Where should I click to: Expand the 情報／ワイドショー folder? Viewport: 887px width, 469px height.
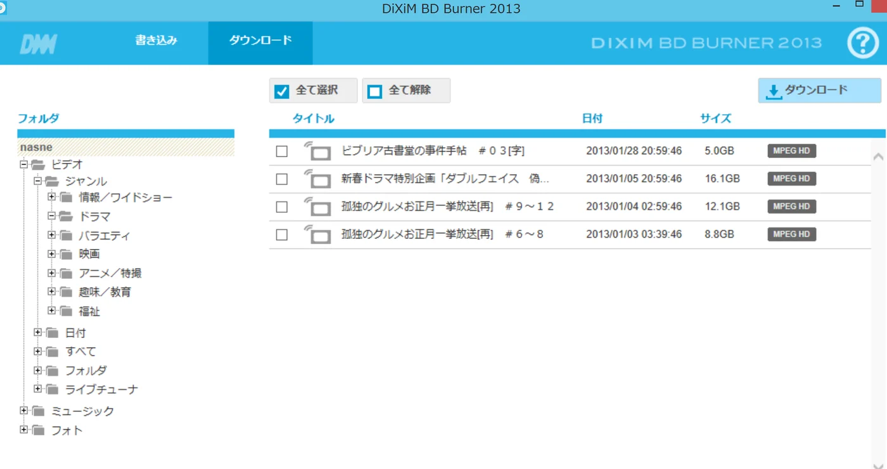(x=52, y=197)
